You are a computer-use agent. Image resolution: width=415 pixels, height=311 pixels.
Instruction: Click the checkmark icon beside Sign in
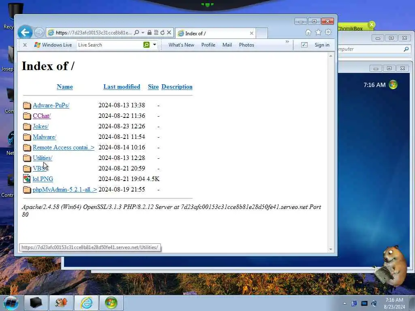click(x=304, y=45)
